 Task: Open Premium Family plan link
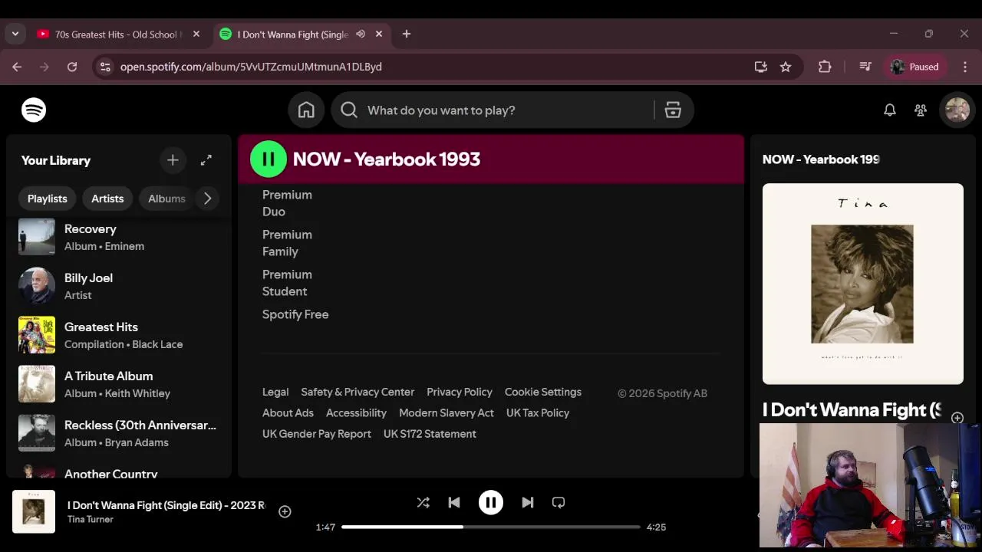[x=287, y=243]
